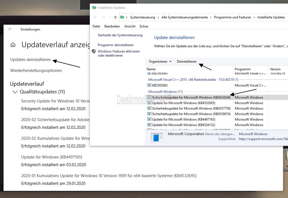Click Erfolgreich installiert am 29.01.2020 text
Screen dimensions: 288x198
[x=53, y=183]
